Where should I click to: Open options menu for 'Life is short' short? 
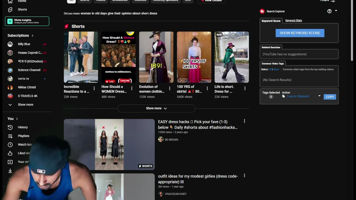[x=245, y=88]
